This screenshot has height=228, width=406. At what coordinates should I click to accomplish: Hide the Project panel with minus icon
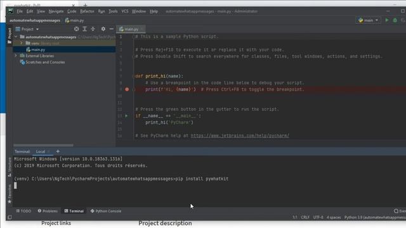coord(112,29)
